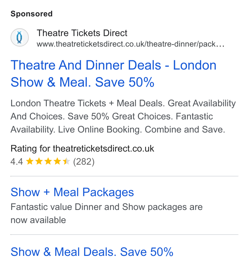Click the www.theatreticketsdirect.co.uk display URL

(x=131, y=44)
